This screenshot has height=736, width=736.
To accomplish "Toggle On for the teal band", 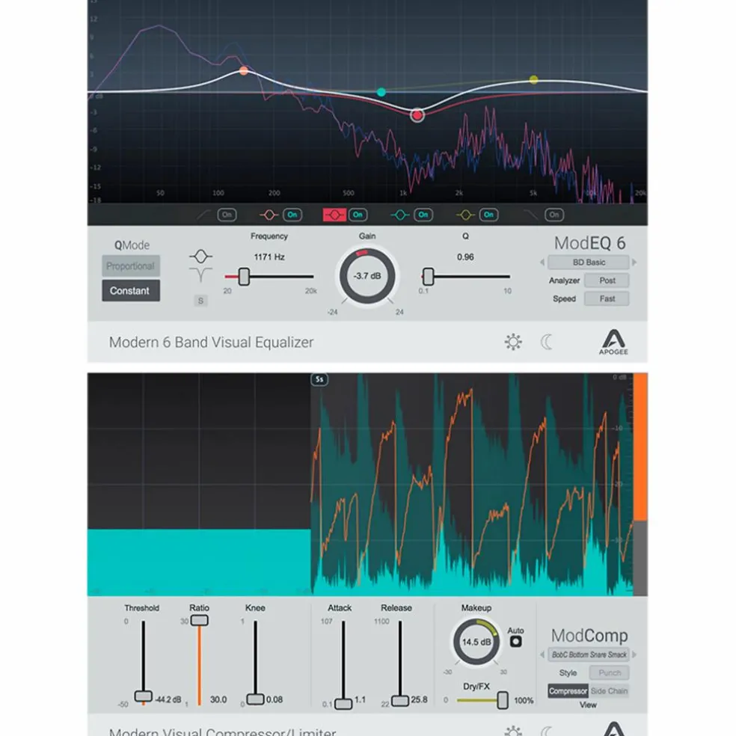I will point(423,215).
